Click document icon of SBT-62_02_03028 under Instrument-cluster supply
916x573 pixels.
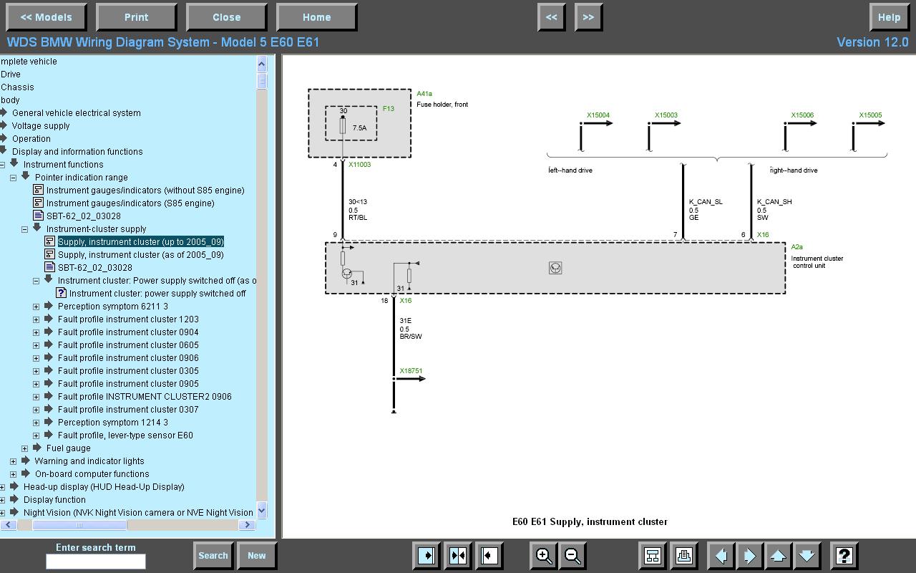point(50,267)
